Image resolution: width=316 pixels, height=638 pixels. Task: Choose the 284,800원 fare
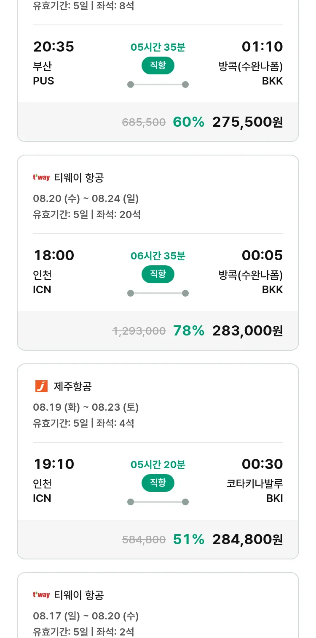tap(247, 540)
